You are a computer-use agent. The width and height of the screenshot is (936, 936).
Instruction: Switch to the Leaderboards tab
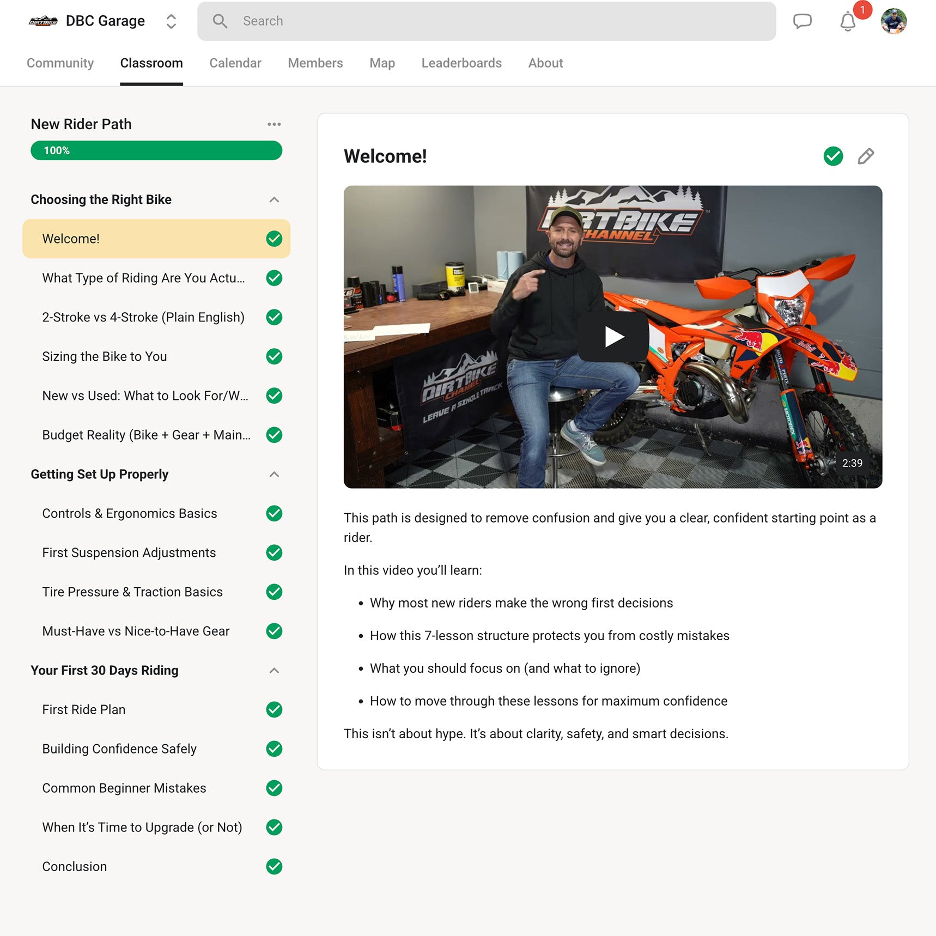click(461, 63)
